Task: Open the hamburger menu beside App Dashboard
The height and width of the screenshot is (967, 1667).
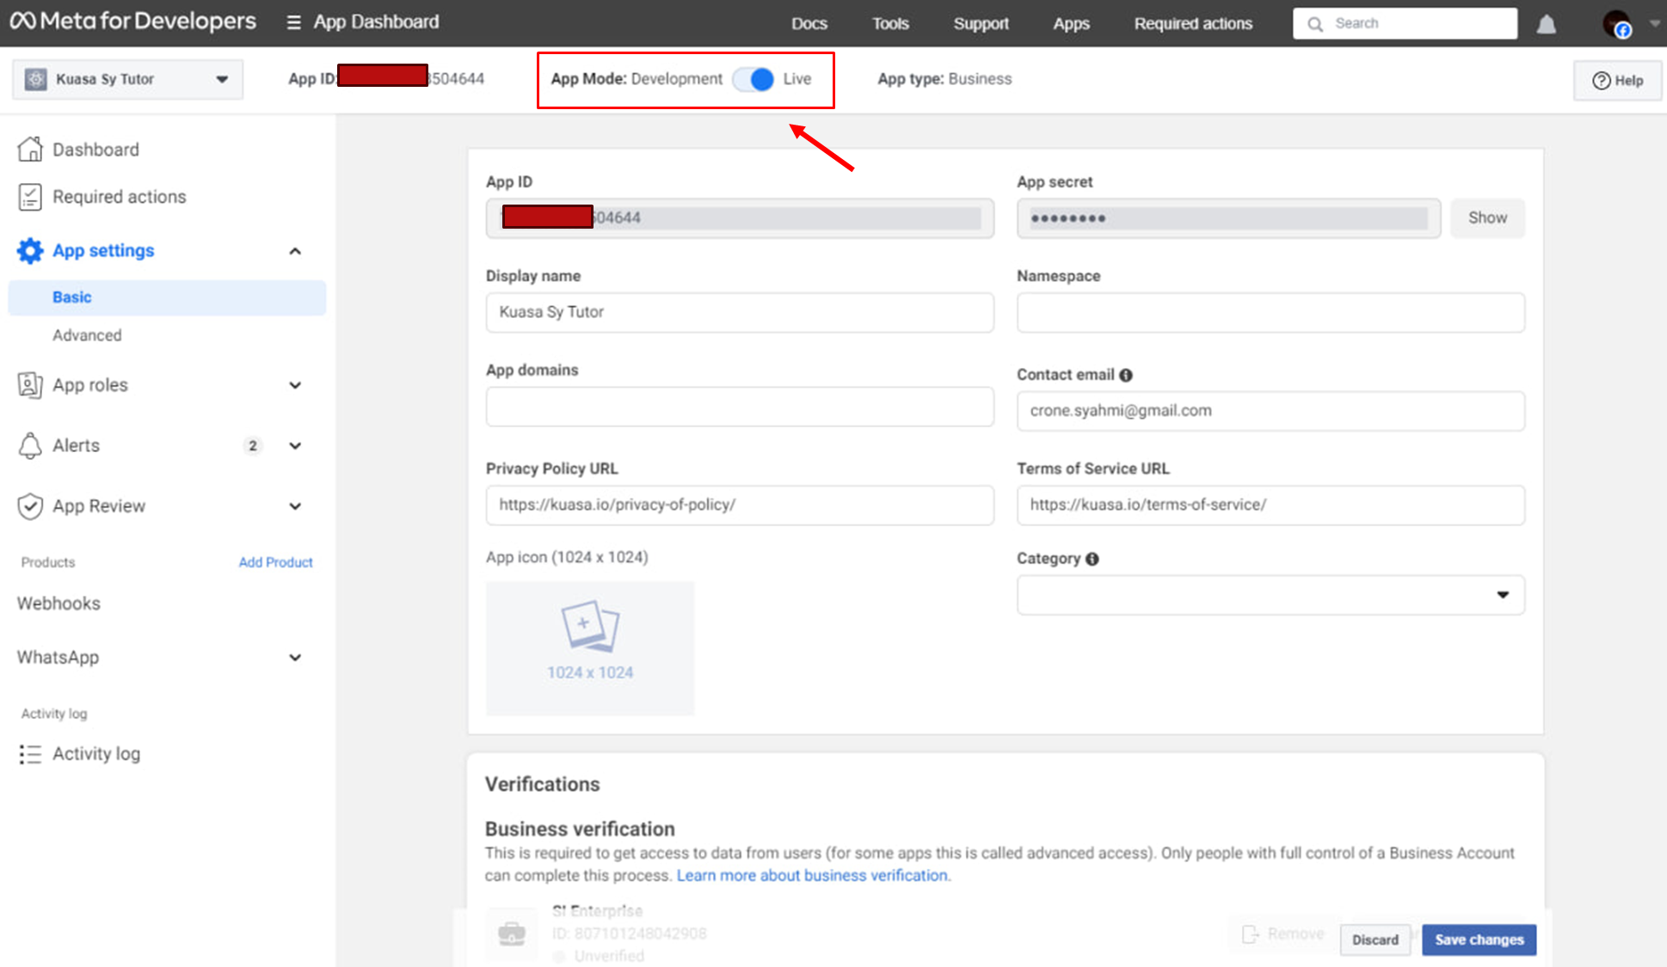Action: [x=293, y=22]
